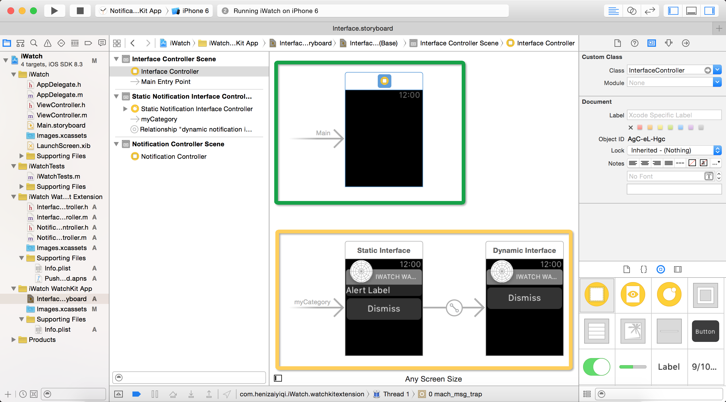Click the No Font notes field
Image resolution: width=726 pixels, height=402 pixels.
[x=665, y=176]
